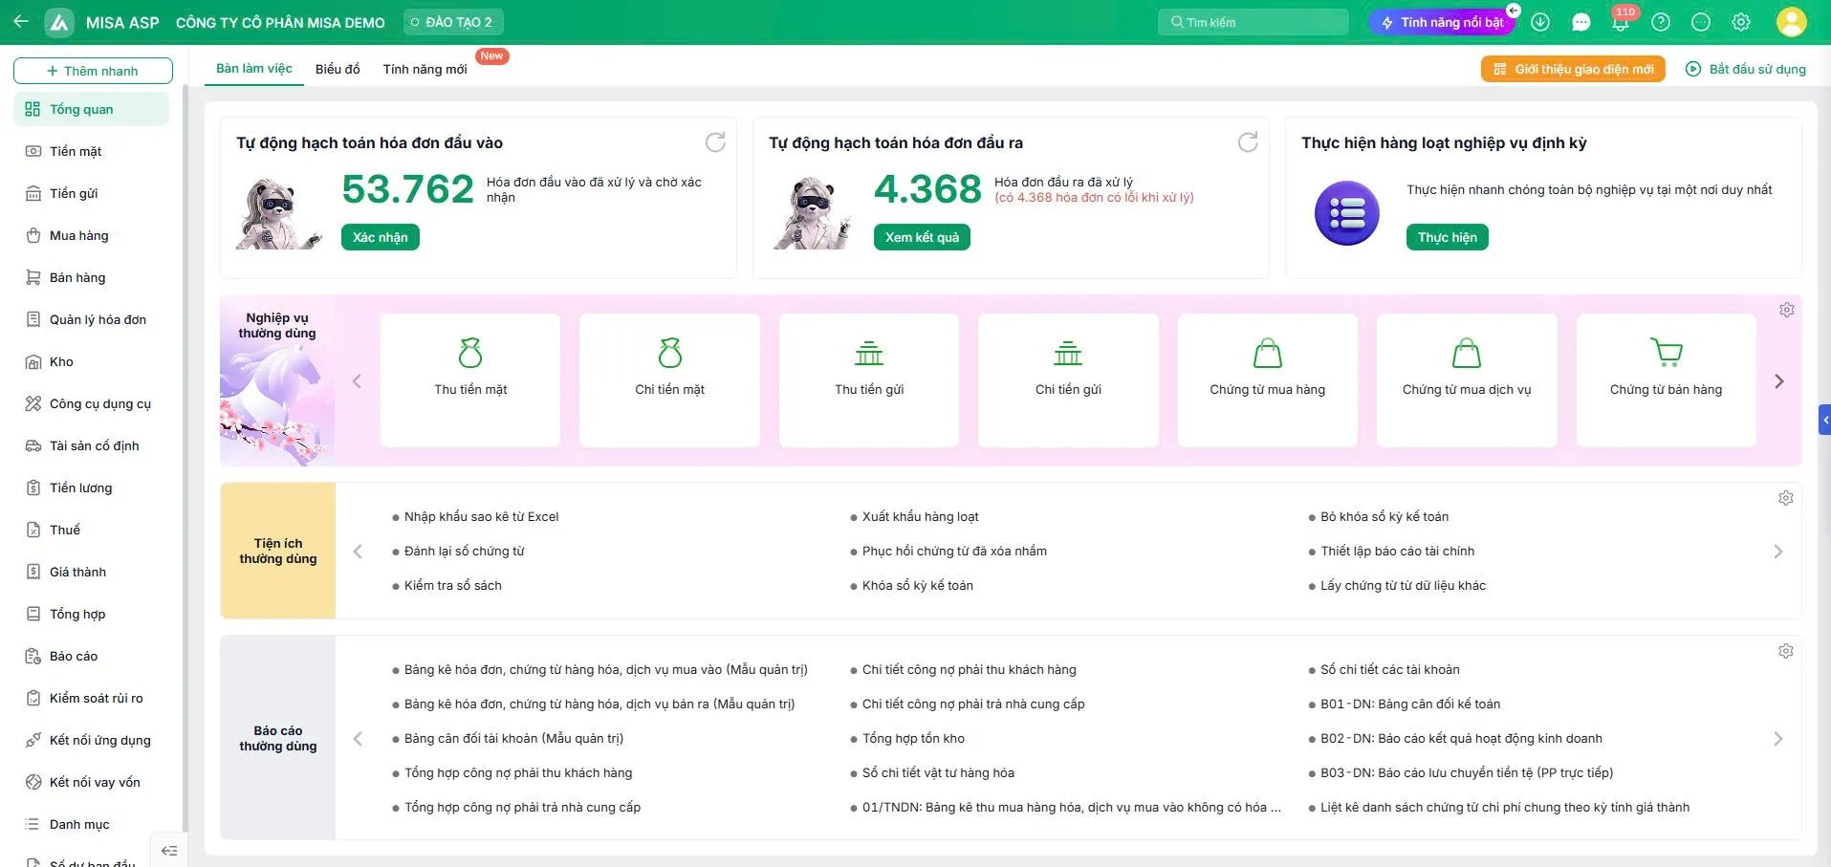Open the download icon in header
1831x867 pixels.
tap(1539, 22)
